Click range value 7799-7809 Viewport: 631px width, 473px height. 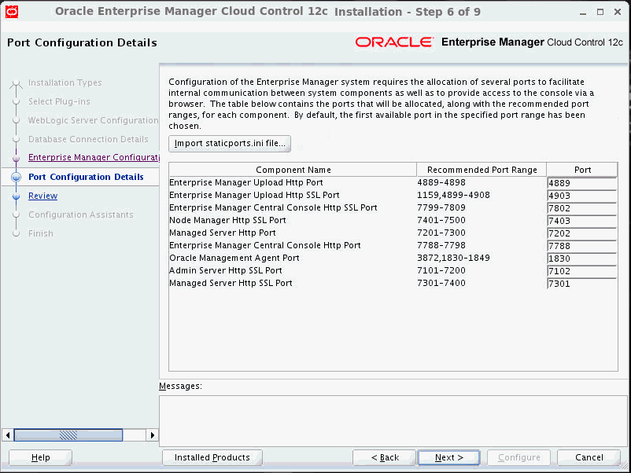(x=441, y=207)
